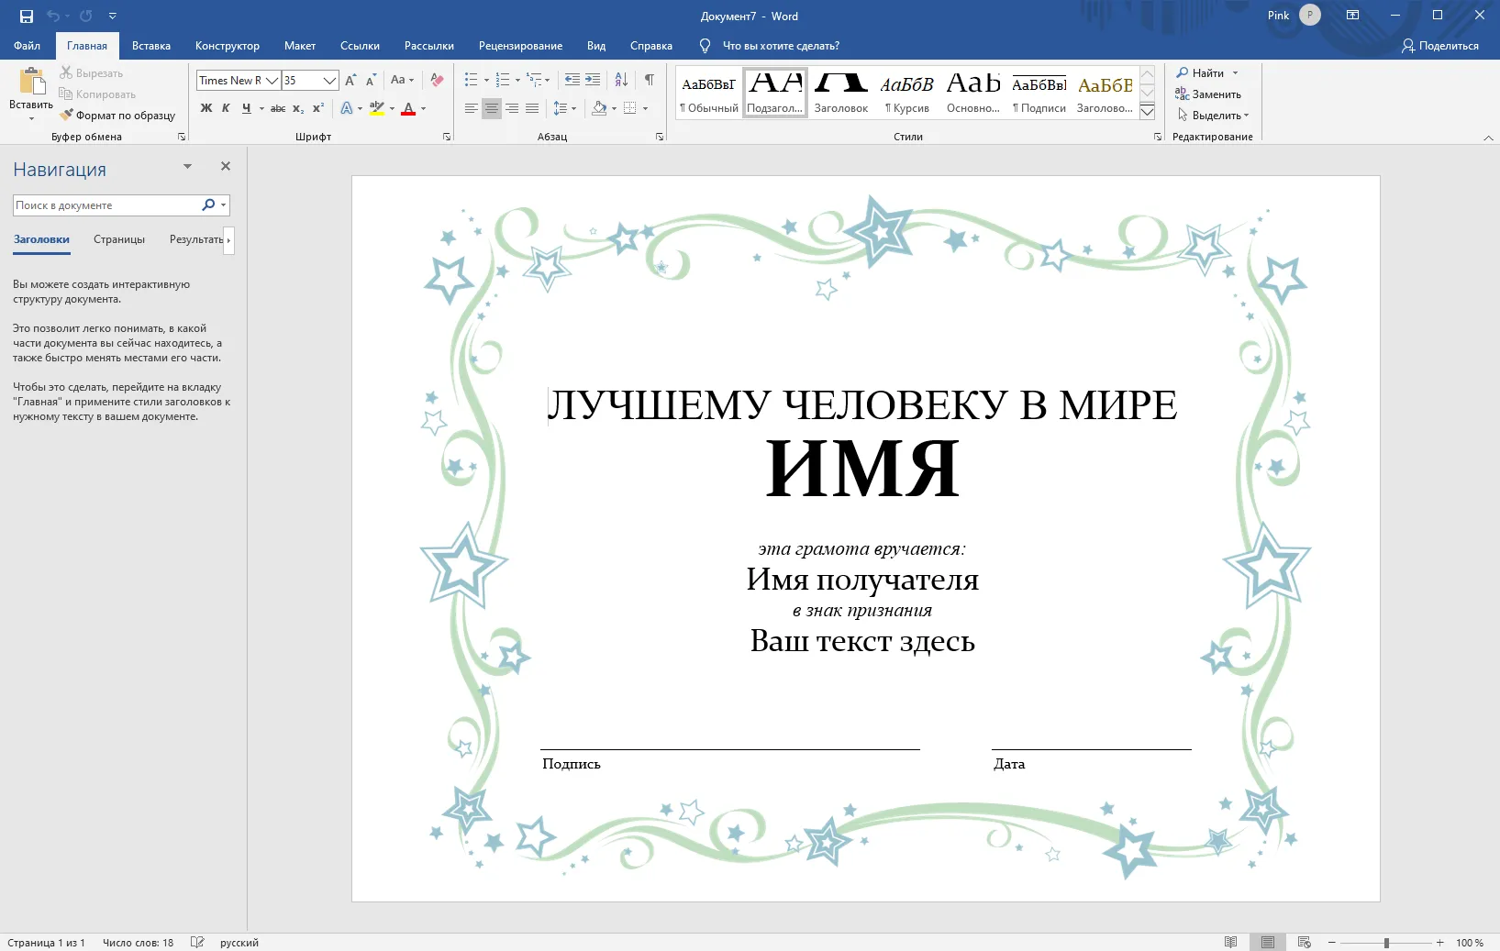Click the spelling check icon in status bar

(197, 942)
